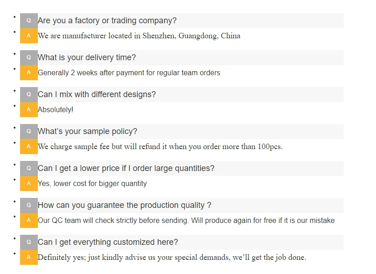
Task: Click the Q icon beside factory or trading company question
Action: tap(29, 21)
